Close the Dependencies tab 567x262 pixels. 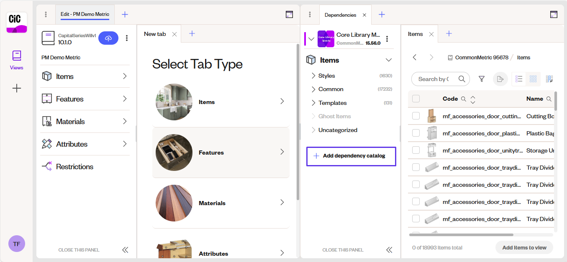[364, 15]
